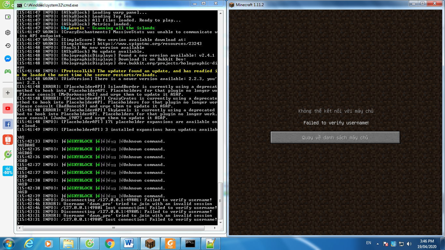This screenshot has height=250, width=445.
Task: Click the SimpleScore spigotmc.org URL line
Action: [x=109, y=44]
